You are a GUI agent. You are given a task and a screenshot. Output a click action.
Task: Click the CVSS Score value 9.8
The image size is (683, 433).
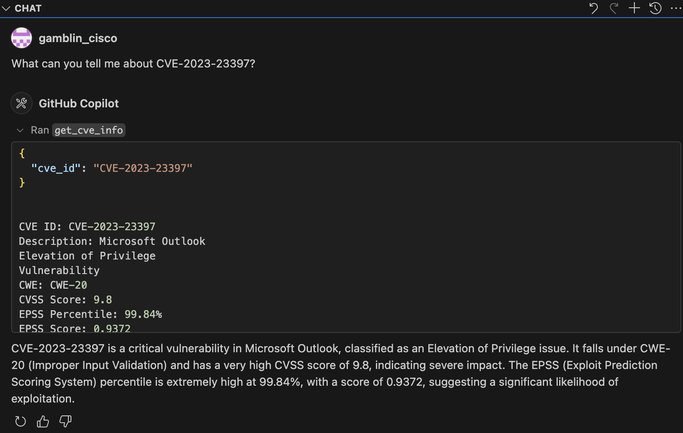[x=103, y=299]
